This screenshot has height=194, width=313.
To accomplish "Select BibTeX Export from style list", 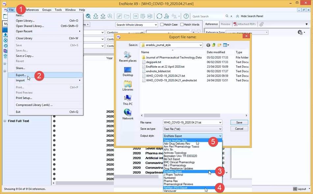I will (192, 159).
